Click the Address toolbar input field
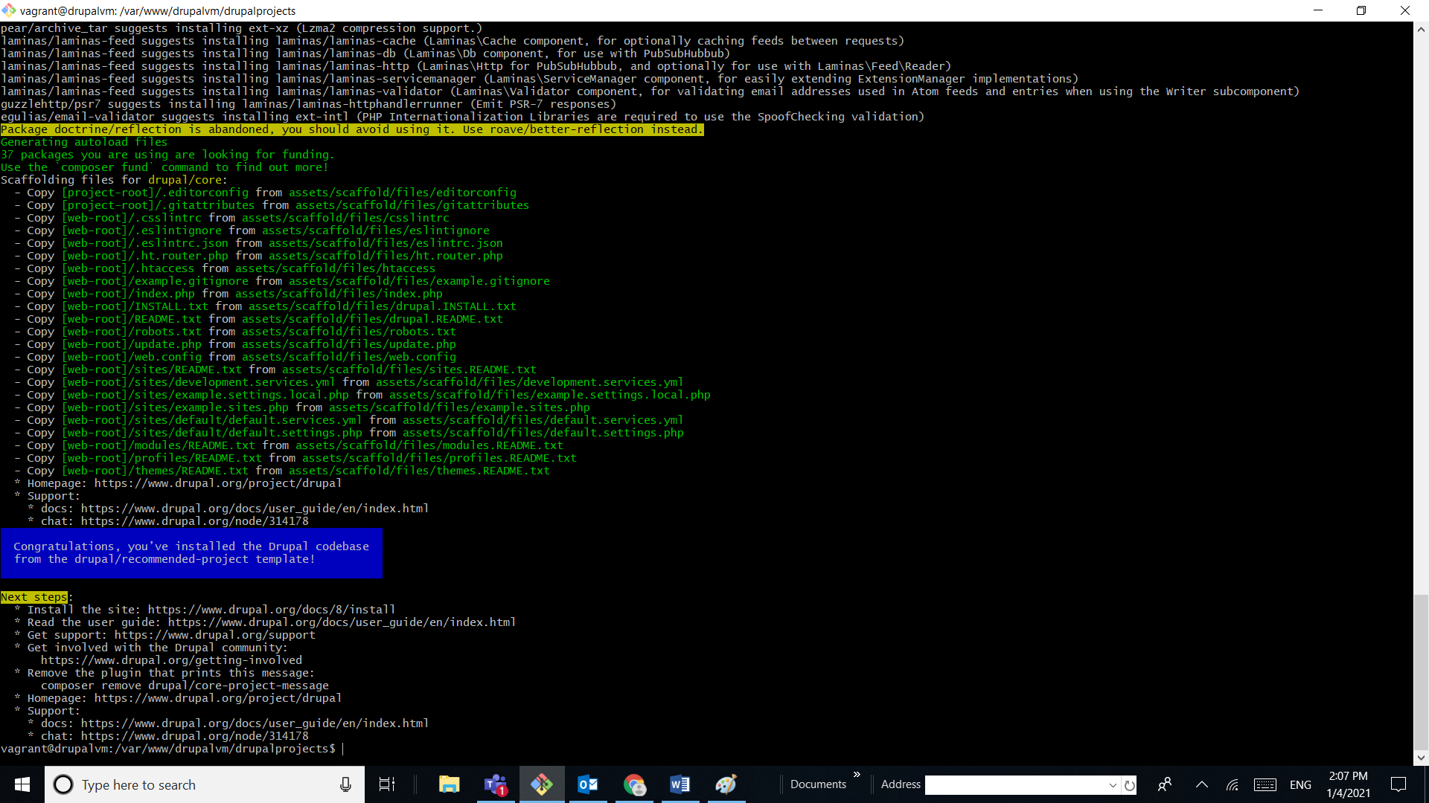The width and height of the screenshot is (1429, 803). click(1015, 785)
